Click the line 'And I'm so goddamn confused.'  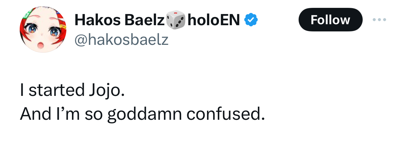[x=142, y=114]
